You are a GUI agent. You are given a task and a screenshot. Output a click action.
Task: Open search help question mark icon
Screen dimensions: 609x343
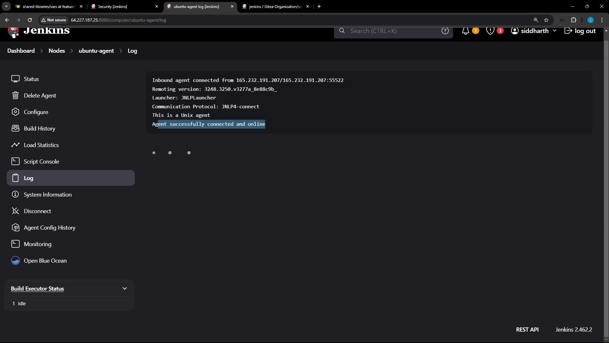pyautogui.click(x=445, y=31)
